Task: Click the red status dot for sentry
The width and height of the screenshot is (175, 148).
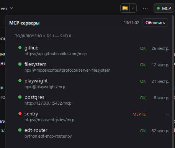Action: pos(20,113)
